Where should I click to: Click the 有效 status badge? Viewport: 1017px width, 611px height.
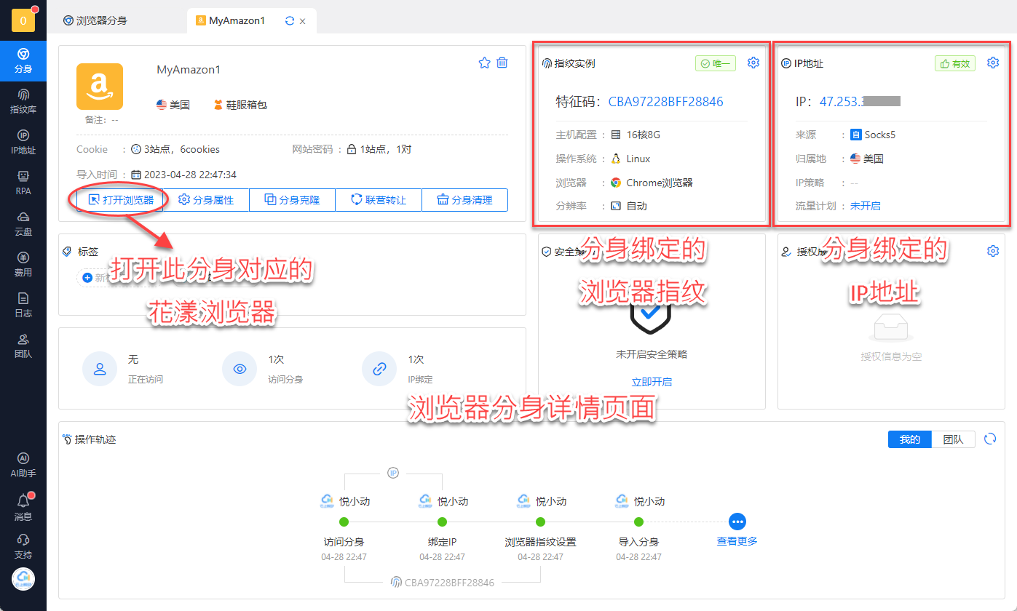955,63
